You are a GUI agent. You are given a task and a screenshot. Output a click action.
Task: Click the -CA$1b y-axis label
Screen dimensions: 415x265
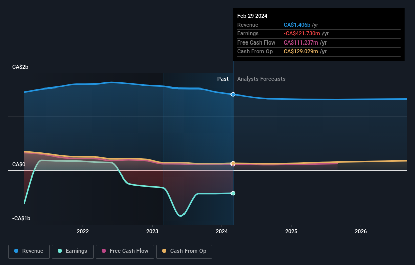[21, 218]
